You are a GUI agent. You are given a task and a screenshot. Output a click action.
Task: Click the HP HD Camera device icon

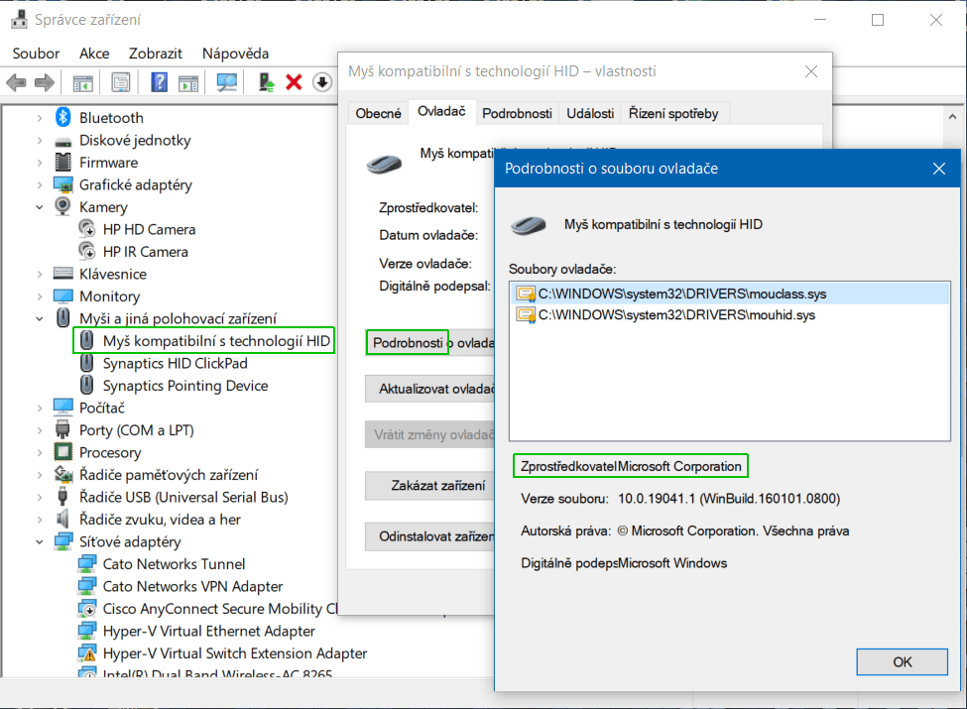(87, 229)
